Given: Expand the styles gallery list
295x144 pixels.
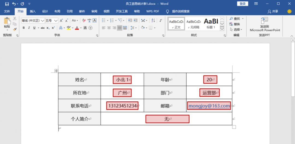Looking at the screenshot, I should pos(222,29).
